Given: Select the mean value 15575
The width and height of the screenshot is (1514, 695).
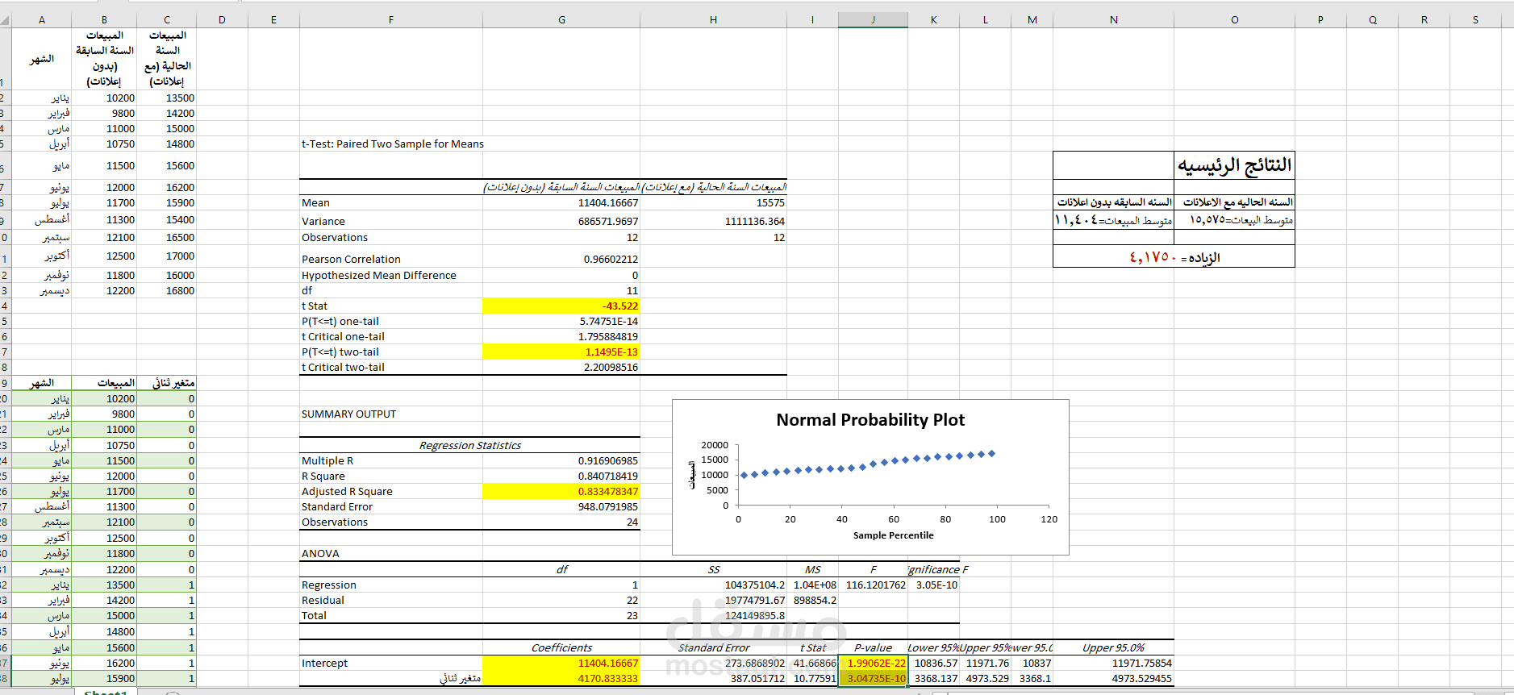Looking at the screenshot, I should tap(713, 203).
